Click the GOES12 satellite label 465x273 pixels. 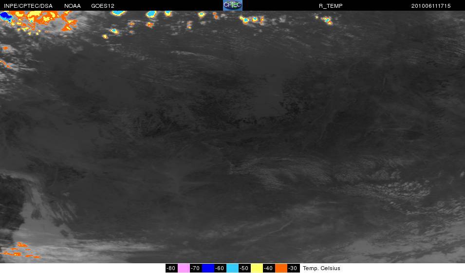(103, 6)
